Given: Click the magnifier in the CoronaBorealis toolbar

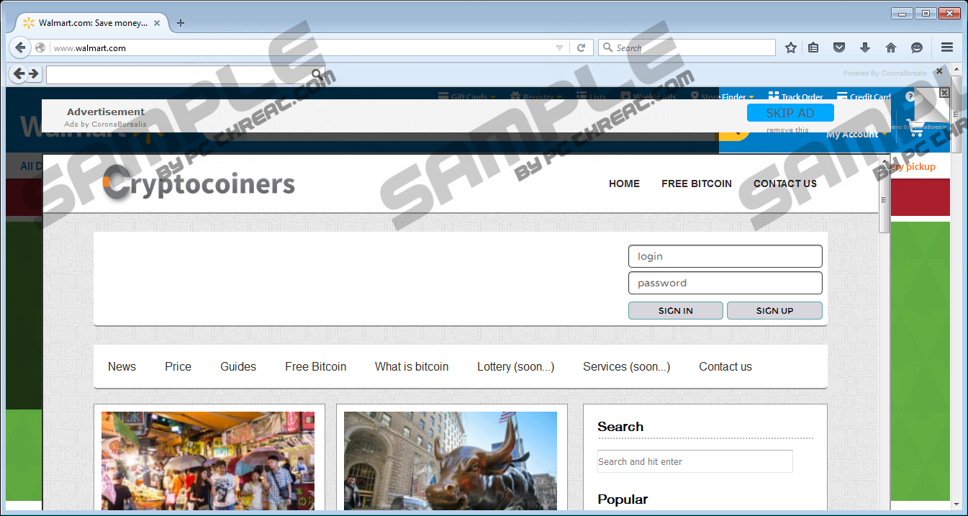Looking at the screenshot, I should (x=317, y=74).
